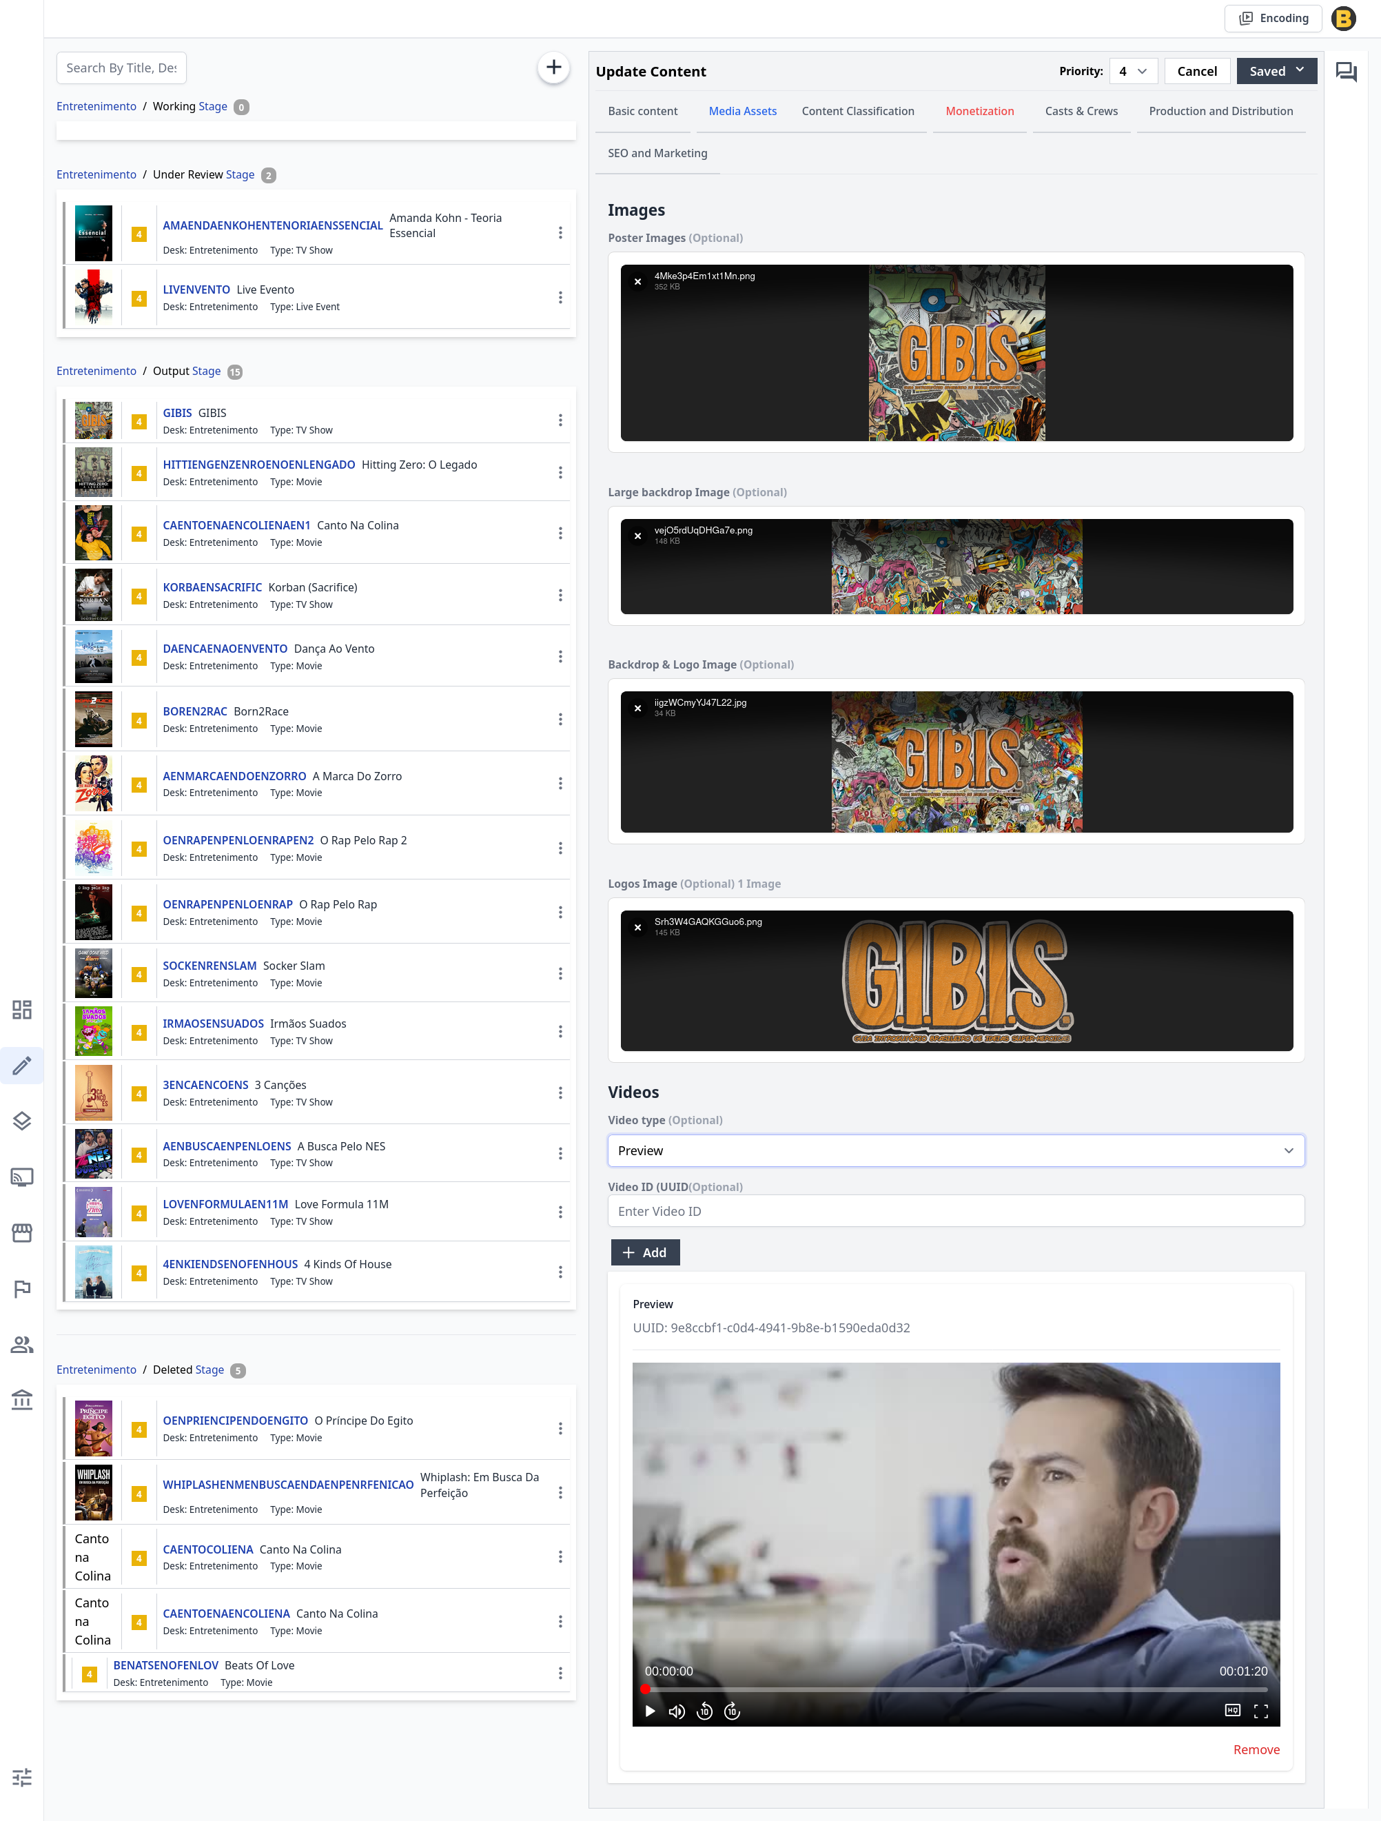Expand the Saved button dropdown arrow
Viewport: 1381px width, 1821px height.
(1300, 71)
